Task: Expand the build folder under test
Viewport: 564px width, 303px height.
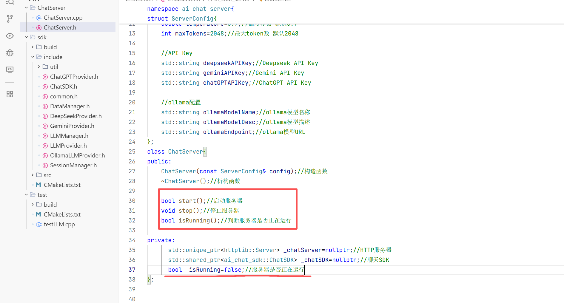Action: point(33,205)
